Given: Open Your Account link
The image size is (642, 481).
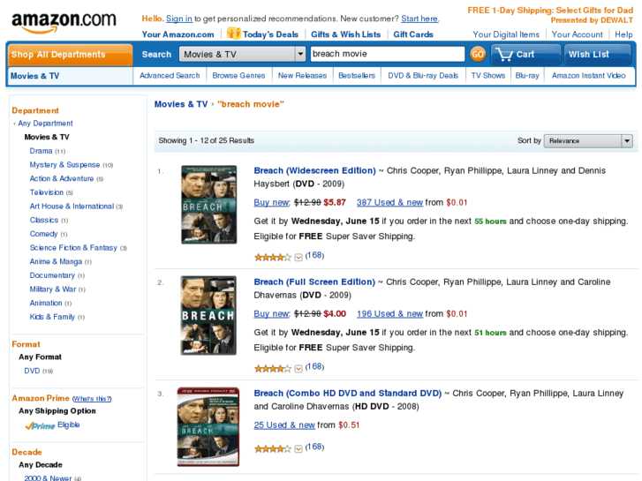Looking at the screenshot, I should (x=577, y=34).
